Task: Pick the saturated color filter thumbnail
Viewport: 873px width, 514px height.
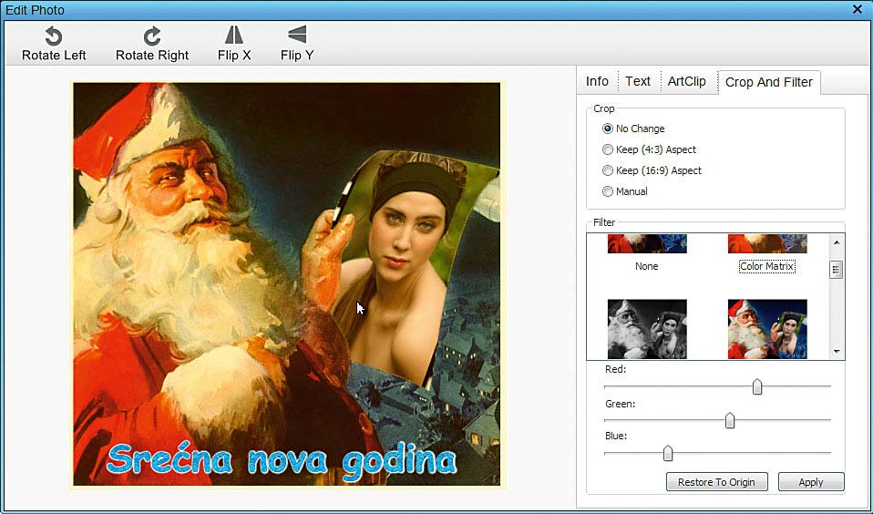Action: point(767,329)
